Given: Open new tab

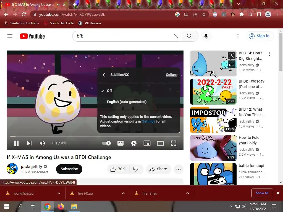Looking at the screenshot, I should (75, 5).
